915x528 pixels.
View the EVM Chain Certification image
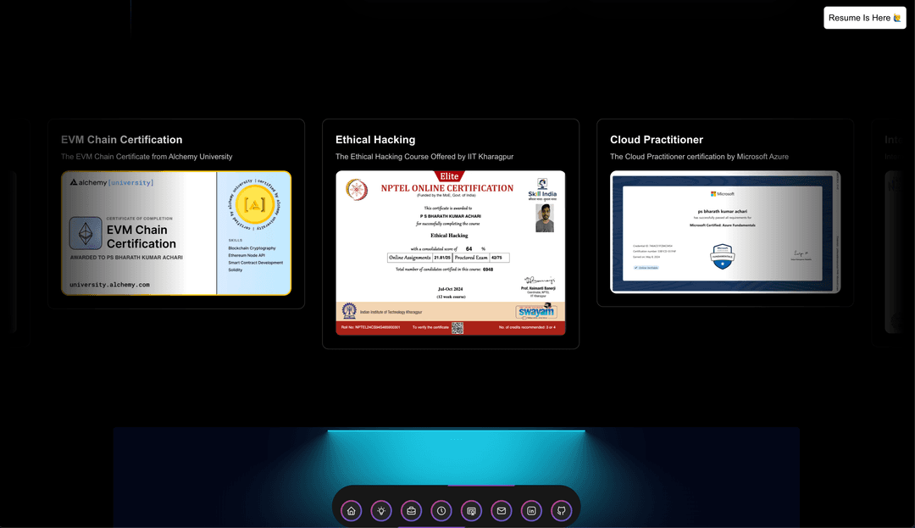click(x=176, y=233)
